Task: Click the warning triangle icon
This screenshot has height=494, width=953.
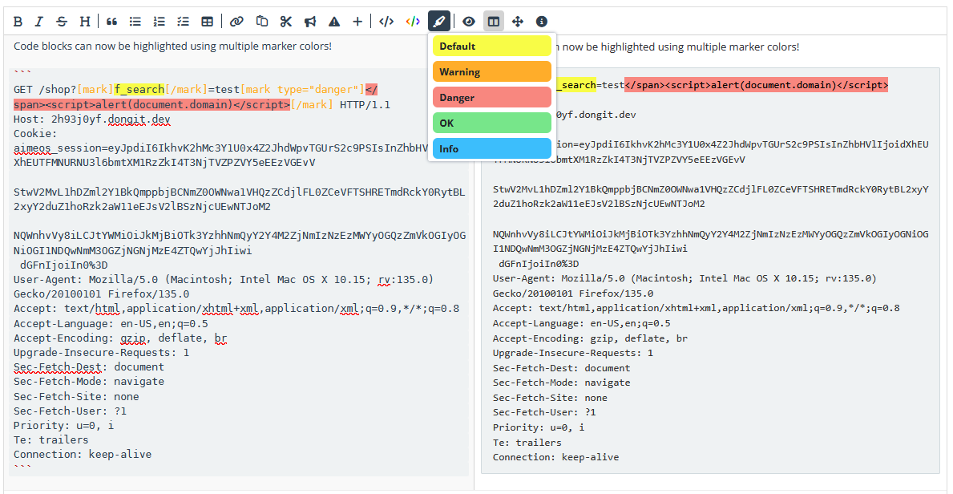Action: [334, 22]
